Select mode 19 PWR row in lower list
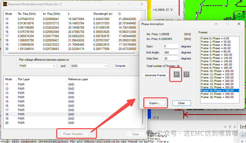 click(61, 119)
